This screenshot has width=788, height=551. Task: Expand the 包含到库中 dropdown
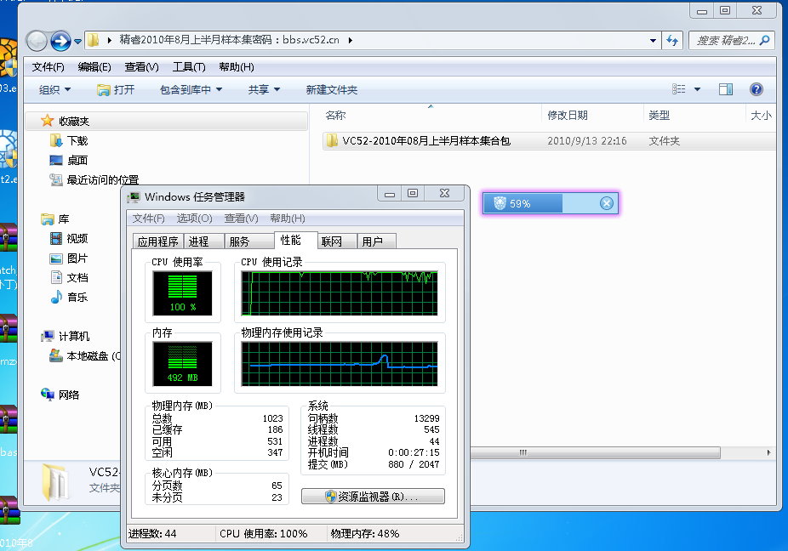191,89
